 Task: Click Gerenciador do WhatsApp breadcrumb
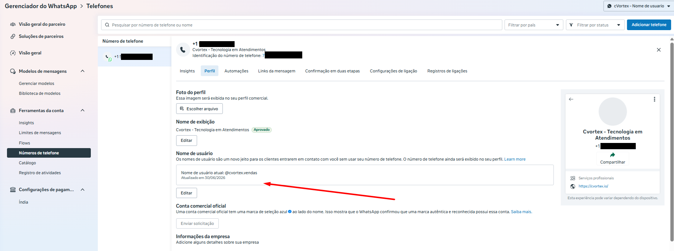click(41, 6)
